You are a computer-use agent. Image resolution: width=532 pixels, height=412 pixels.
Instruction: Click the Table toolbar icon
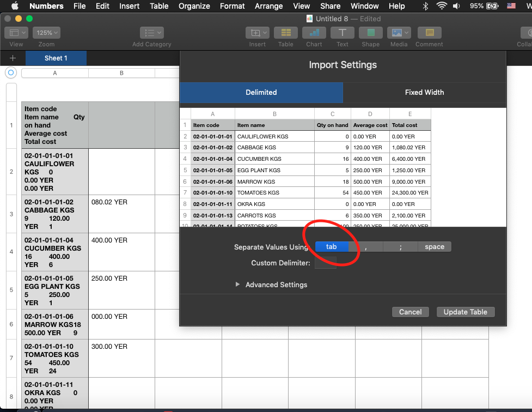coord(286,33)
